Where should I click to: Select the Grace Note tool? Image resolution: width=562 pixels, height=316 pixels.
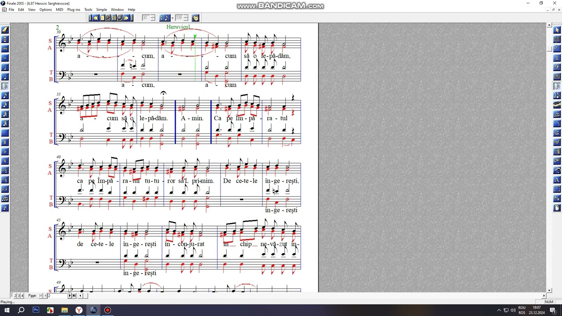click(x=5, y=208)
